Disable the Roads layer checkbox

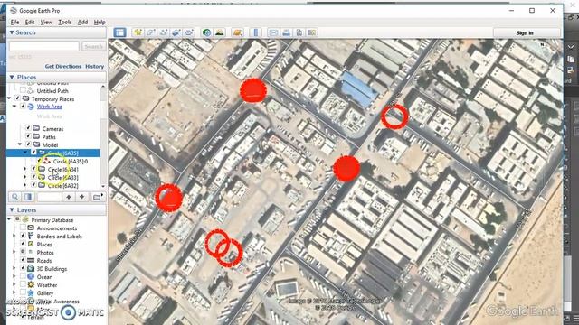click(x=23, y=261)
